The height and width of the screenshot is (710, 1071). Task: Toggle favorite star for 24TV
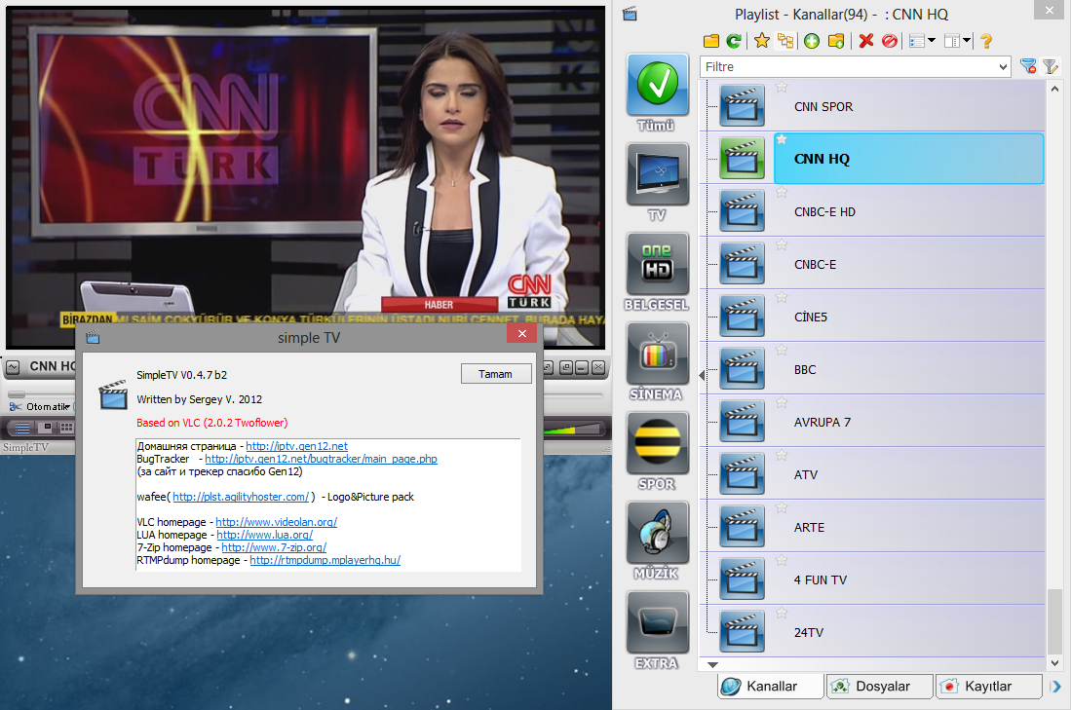(783, 613)
